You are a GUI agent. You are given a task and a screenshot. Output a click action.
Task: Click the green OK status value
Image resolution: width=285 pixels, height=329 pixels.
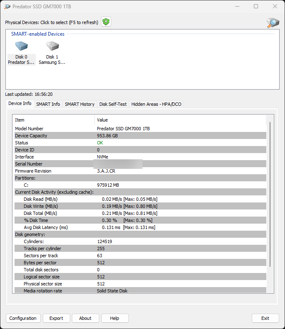[x=100, y=143]
